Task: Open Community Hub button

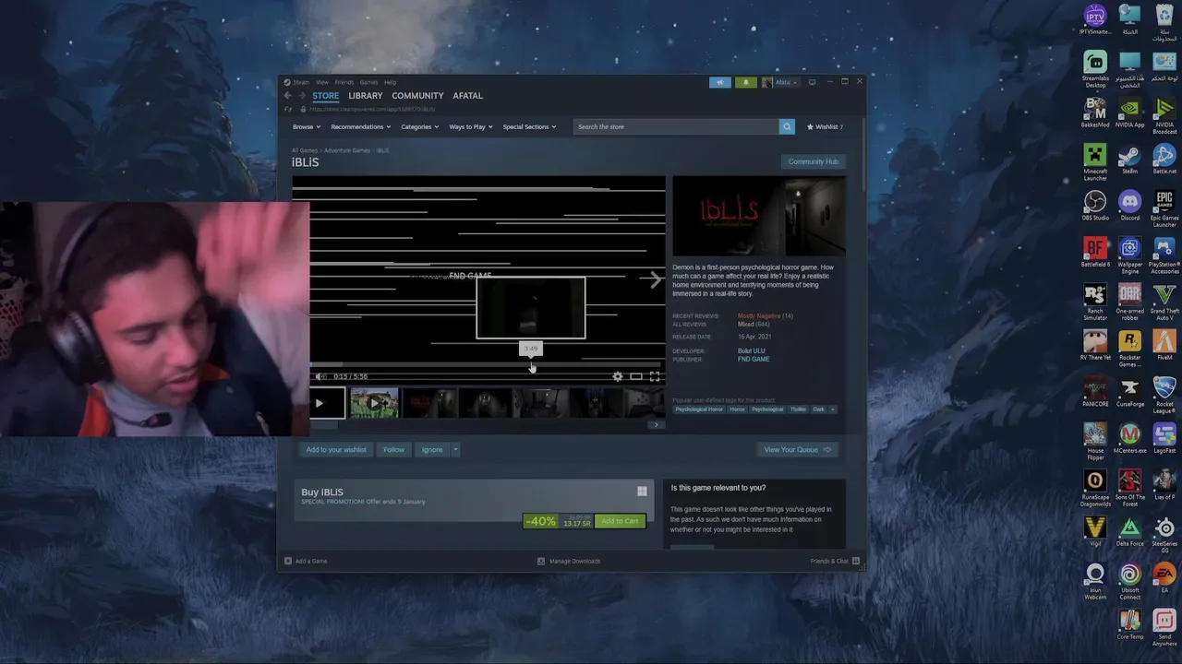Action: 814,161
